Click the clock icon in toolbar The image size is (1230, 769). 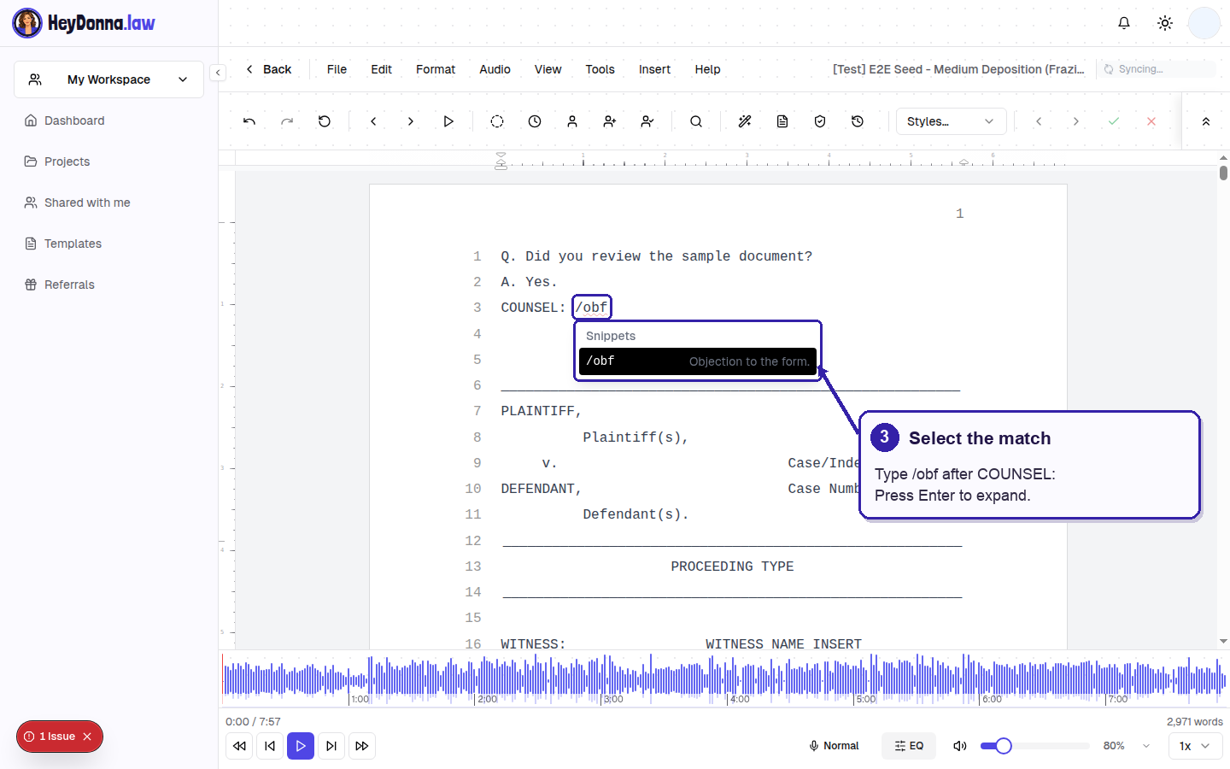pos(535,121)
